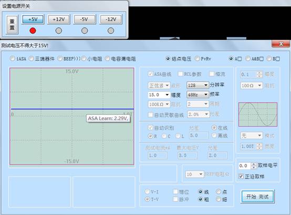Select the 在线 in-circuit radio button
This screenshot has height=215, width=291.
[214, 128]
